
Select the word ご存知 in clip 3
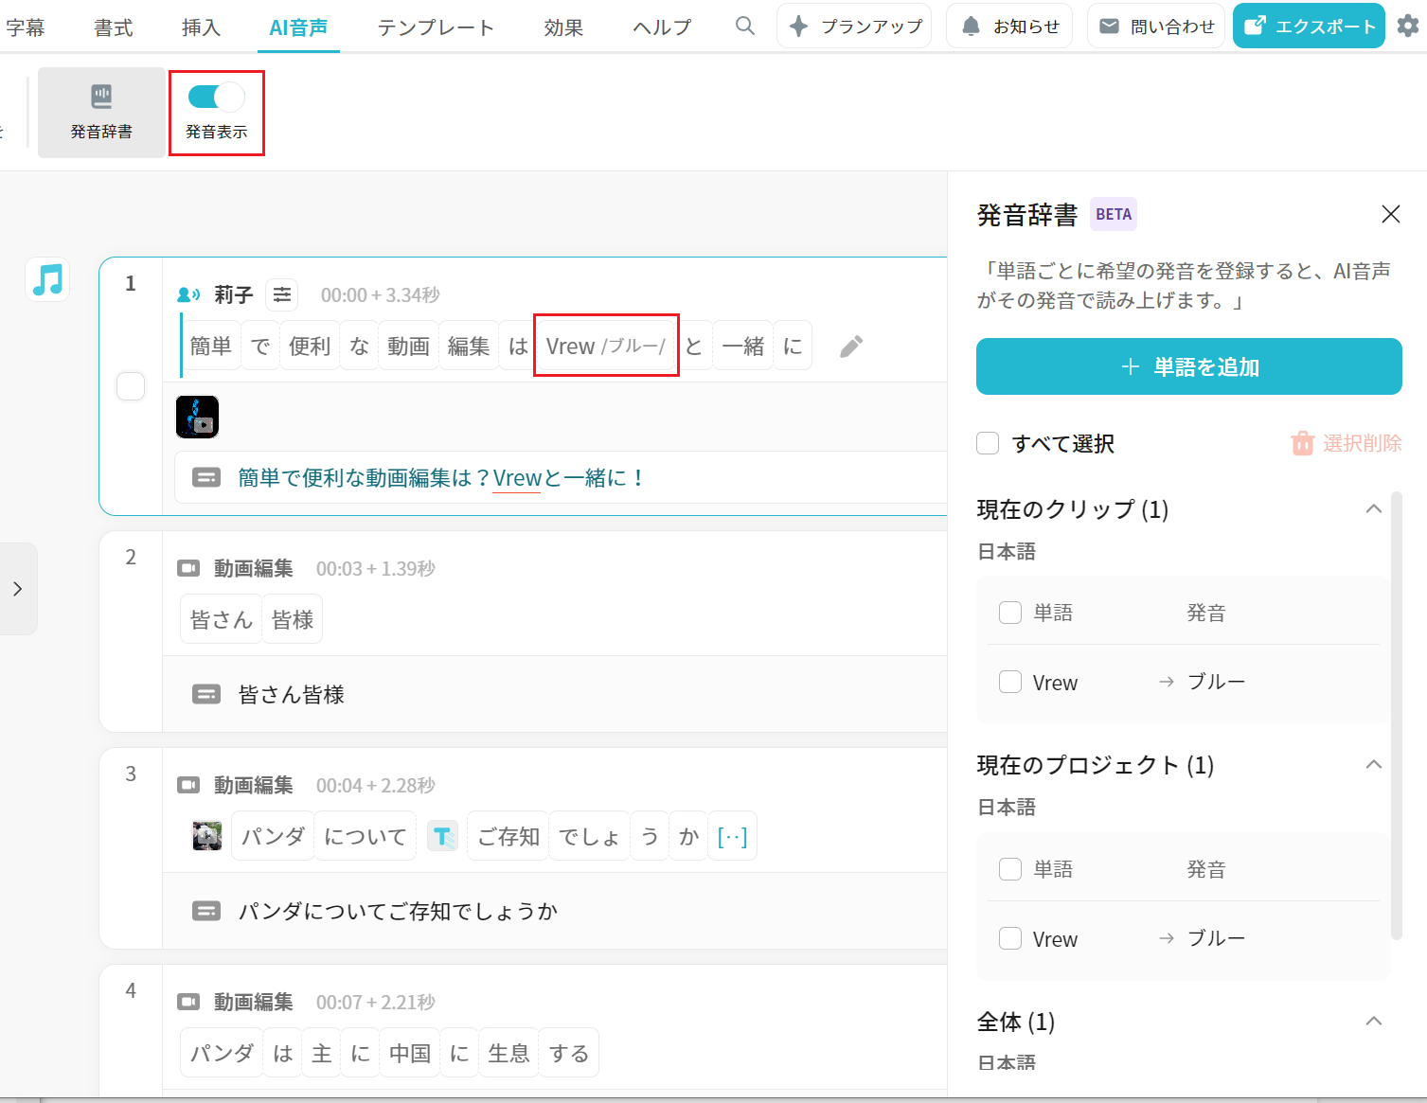click(508, 836)
